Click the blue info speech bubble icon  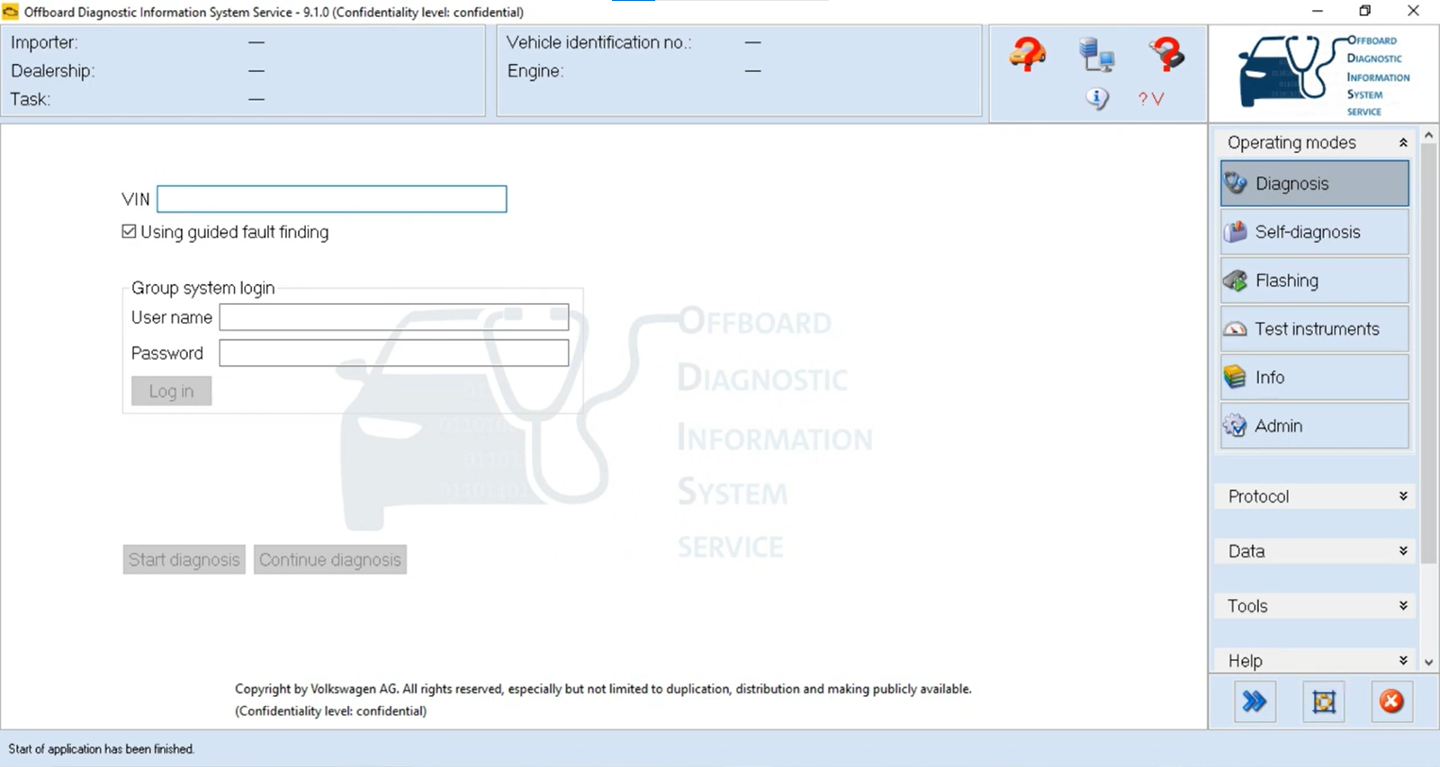click(1096, 98)
